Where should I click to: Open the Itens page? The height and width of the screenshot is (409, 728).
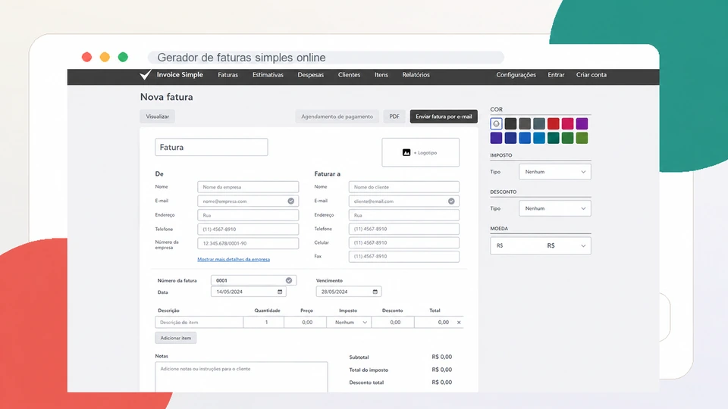pos(381,75)
